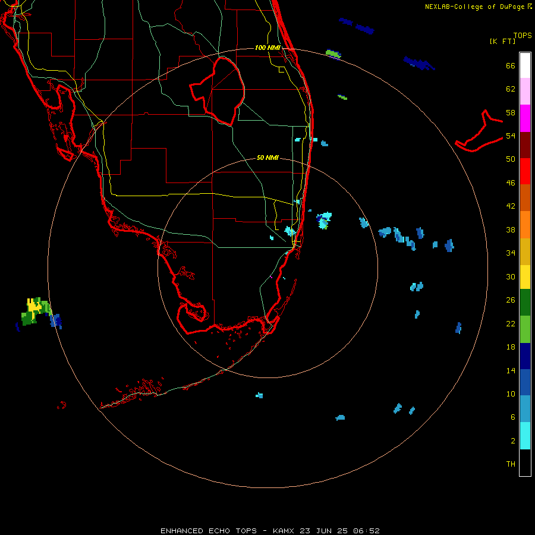Click the legend value 46
The width and height of the screenshot is (535, 535).
[511, 183]
